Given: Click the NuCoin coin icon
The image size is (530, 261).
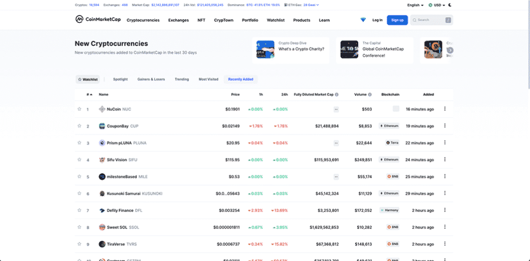Looking at the screenshot, I should pyautogui.click(x=102, y=109).
